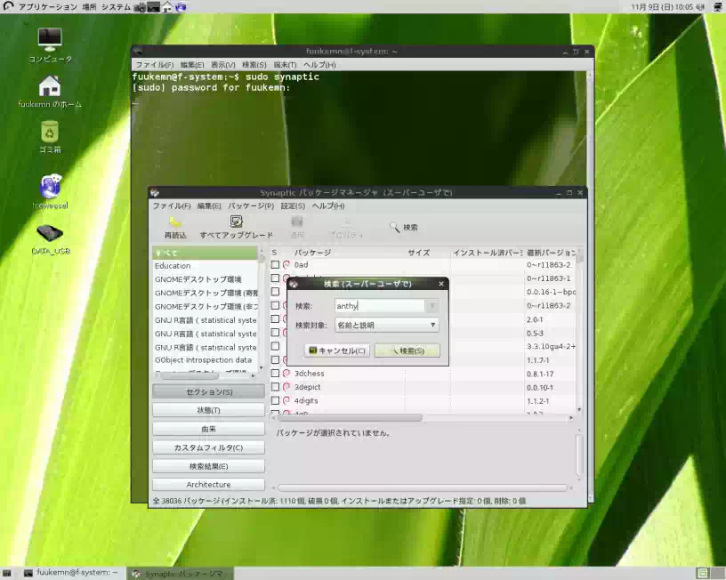
Task: Tick the checkbox for package 0ad
Action: tap(275, 265)
